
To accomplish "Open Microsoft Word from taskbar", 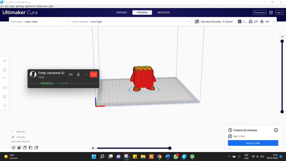I will coord(168,156).
